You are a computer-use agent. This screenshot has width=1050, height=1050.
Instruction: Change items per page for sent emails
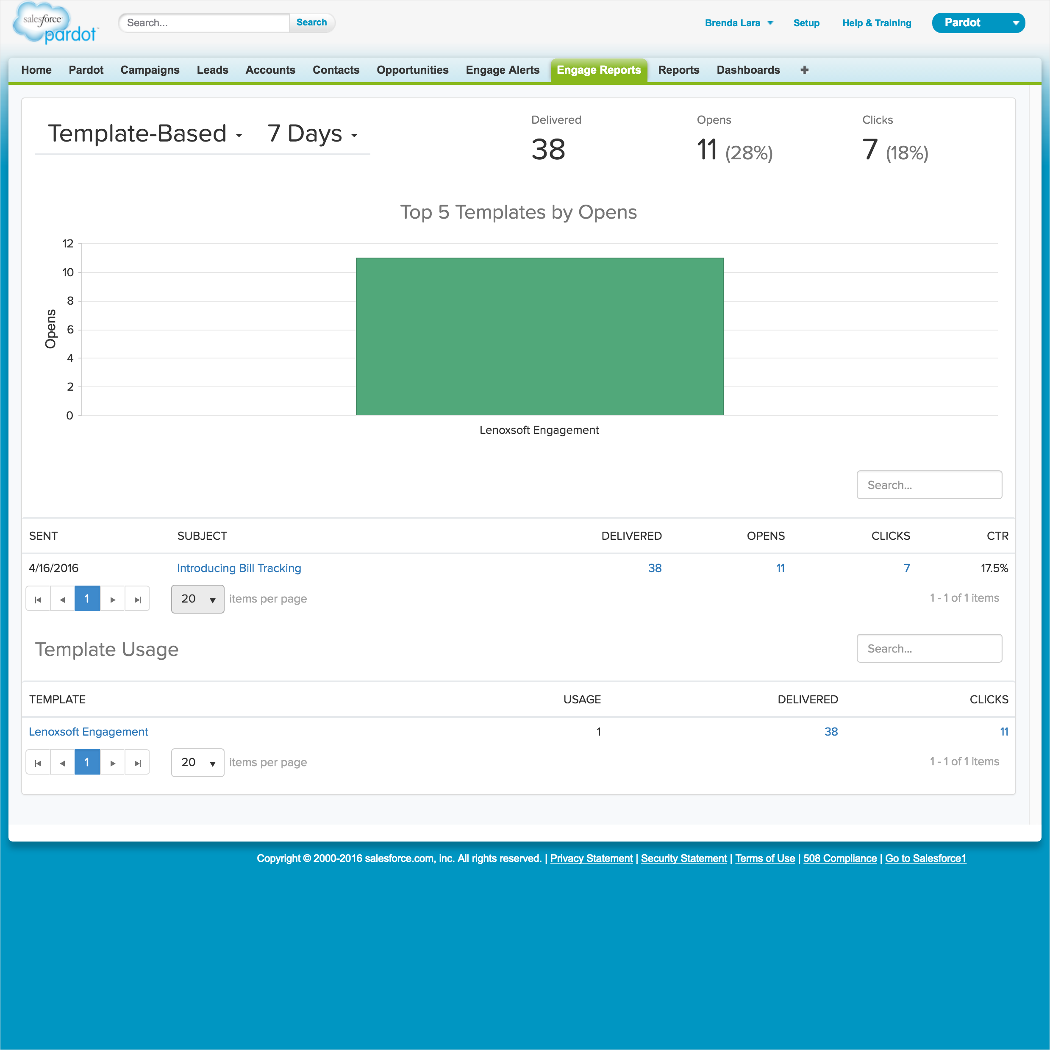[x=197, y=598]
